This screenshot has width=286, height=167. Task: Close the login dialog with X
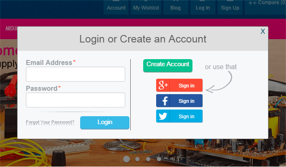[x=263, y=31]
